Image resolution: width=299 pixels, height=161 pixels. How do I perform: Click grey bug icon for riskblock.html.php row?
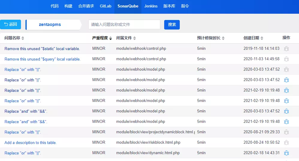click(x=286, y=143)
